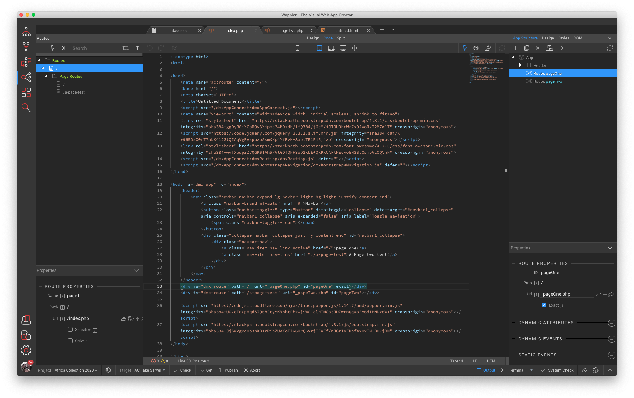Run System Check
This screenshot has height=398, width=634.
coord(557,370)
